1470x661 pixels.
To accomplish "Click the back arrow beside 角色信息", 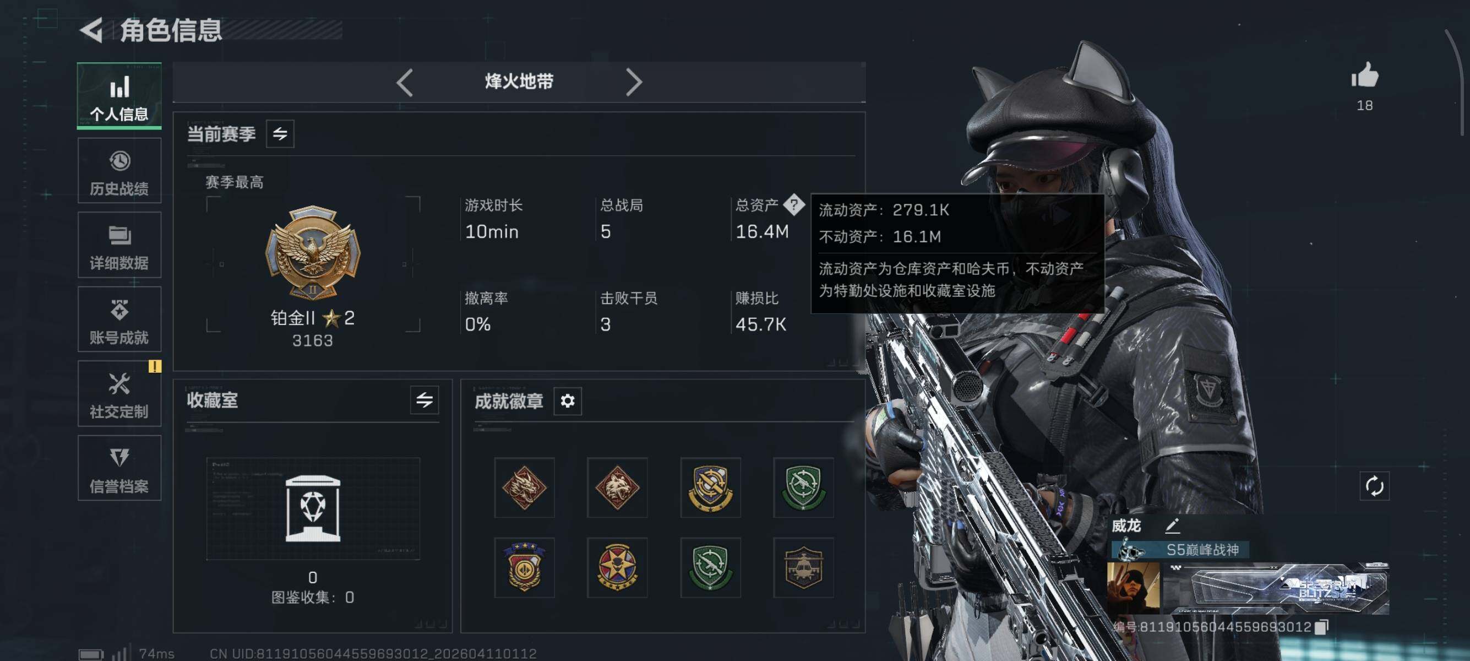I will pyautogui.click(x=91, y=30).
